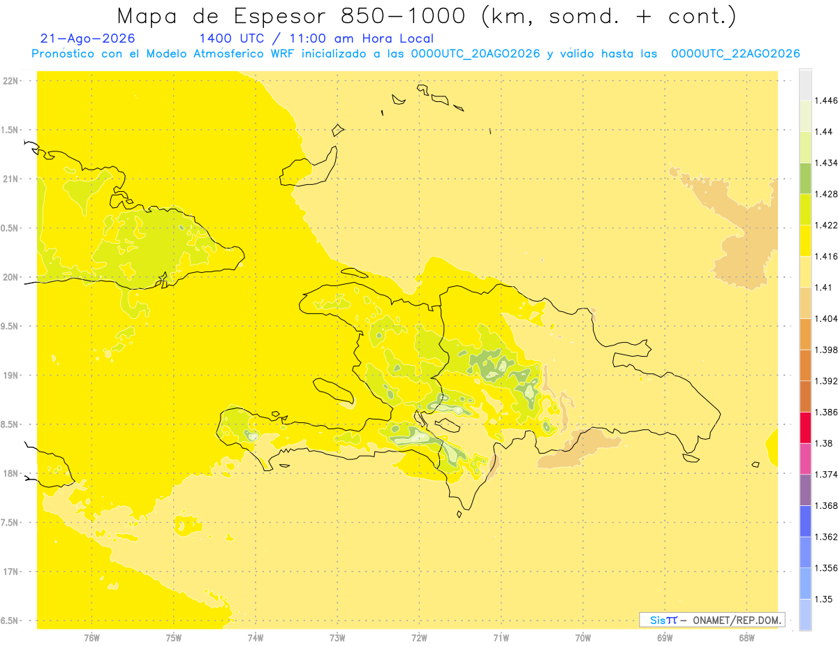Click the 21N latitude label

click(x=10, y=179)
